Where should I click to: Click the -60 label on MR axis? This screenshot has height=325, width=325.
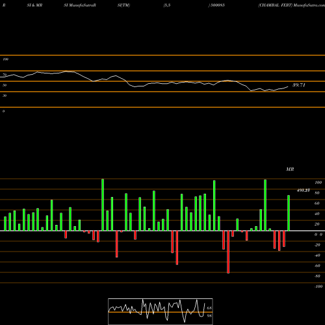coord(317,266)
